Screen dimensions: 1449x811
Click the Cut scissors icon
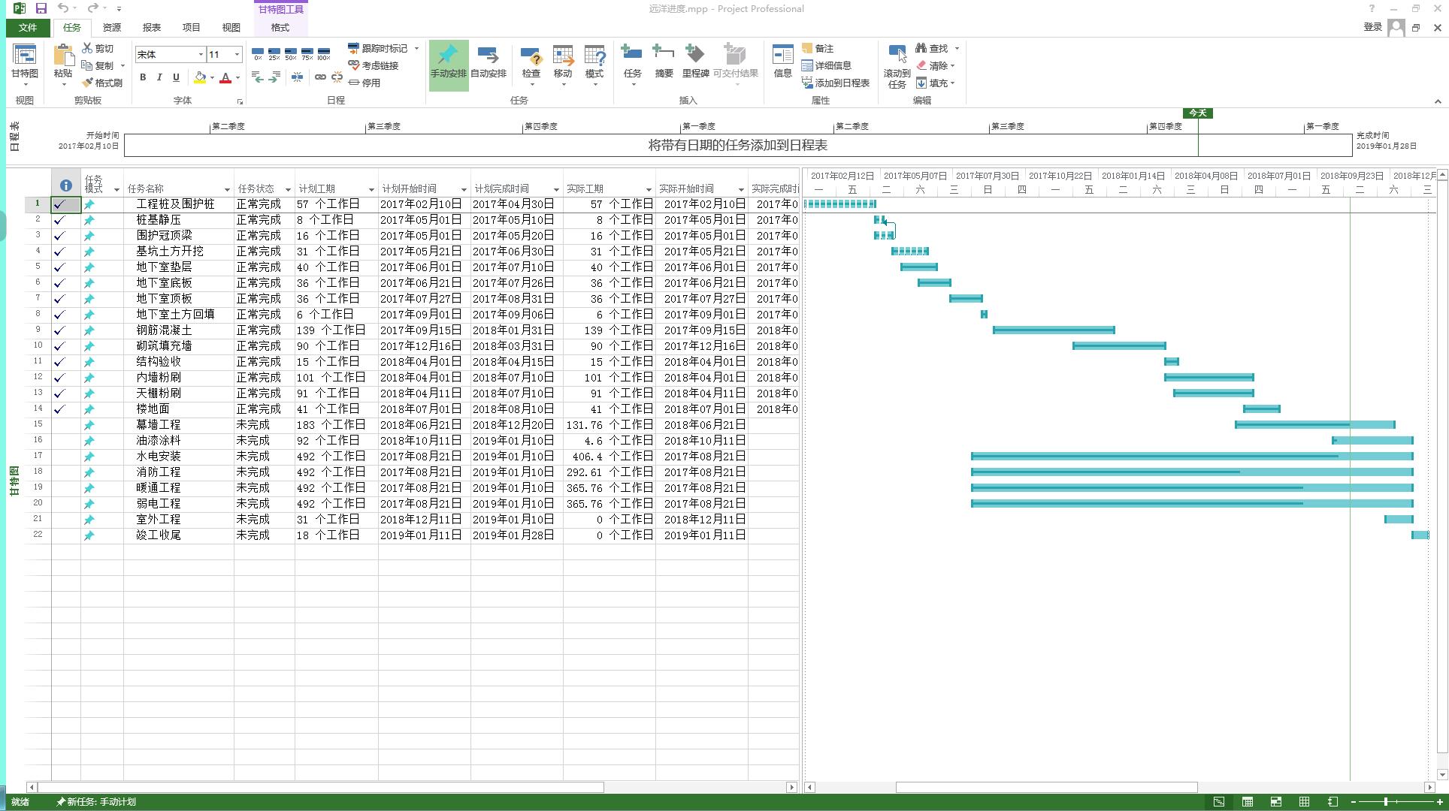click(x=87, y=48)
